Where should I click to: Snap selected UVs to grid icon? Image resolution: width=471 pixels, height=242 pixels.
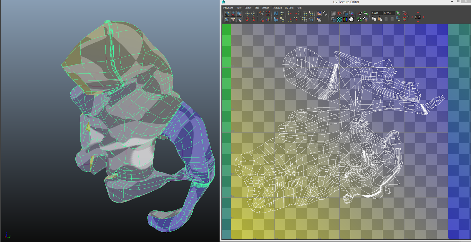point(282,13)
